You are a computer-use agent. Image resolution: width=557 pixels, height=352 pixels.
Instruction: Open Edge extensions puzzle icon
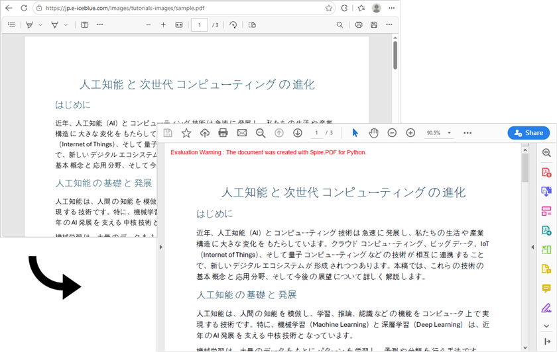344,8
